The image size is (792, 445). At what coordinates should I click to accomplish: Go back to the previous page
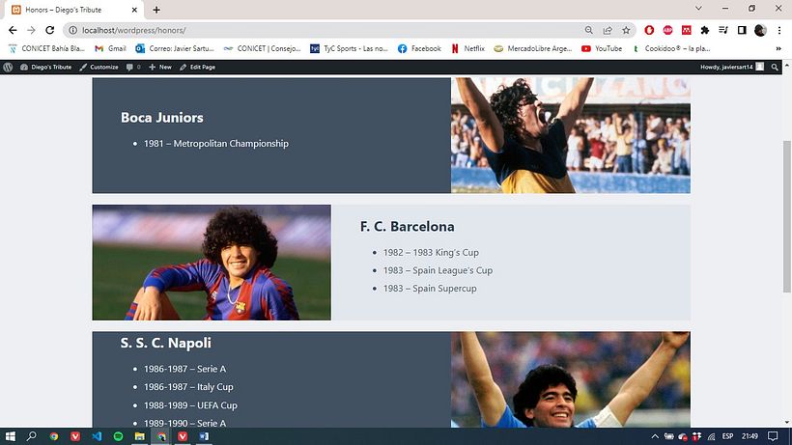[x=13, y=30]
